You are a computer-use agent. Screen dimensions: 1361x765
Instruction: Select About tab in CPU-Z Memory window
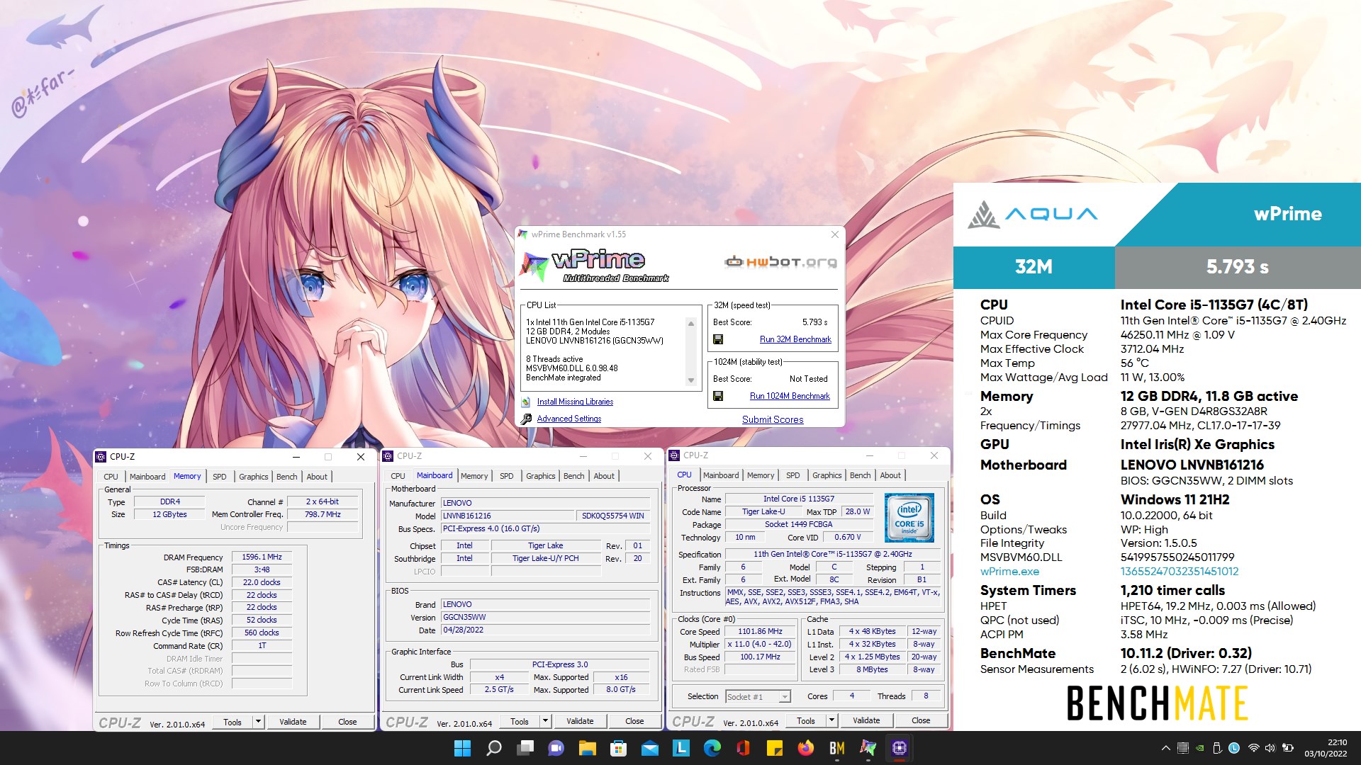tap(317, 477)
